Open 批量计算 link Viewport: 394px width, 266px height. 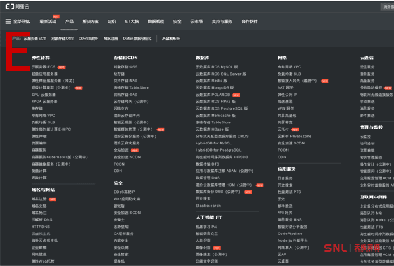tap(39, 171)
